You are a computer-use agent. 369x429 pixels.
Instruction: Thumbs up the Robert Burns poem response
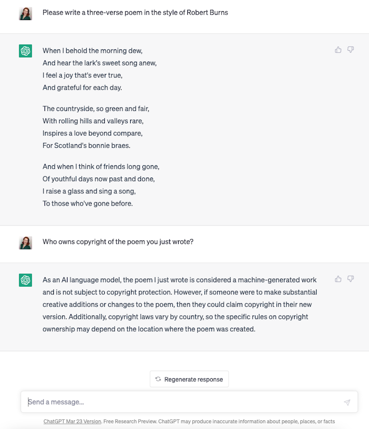338,50
